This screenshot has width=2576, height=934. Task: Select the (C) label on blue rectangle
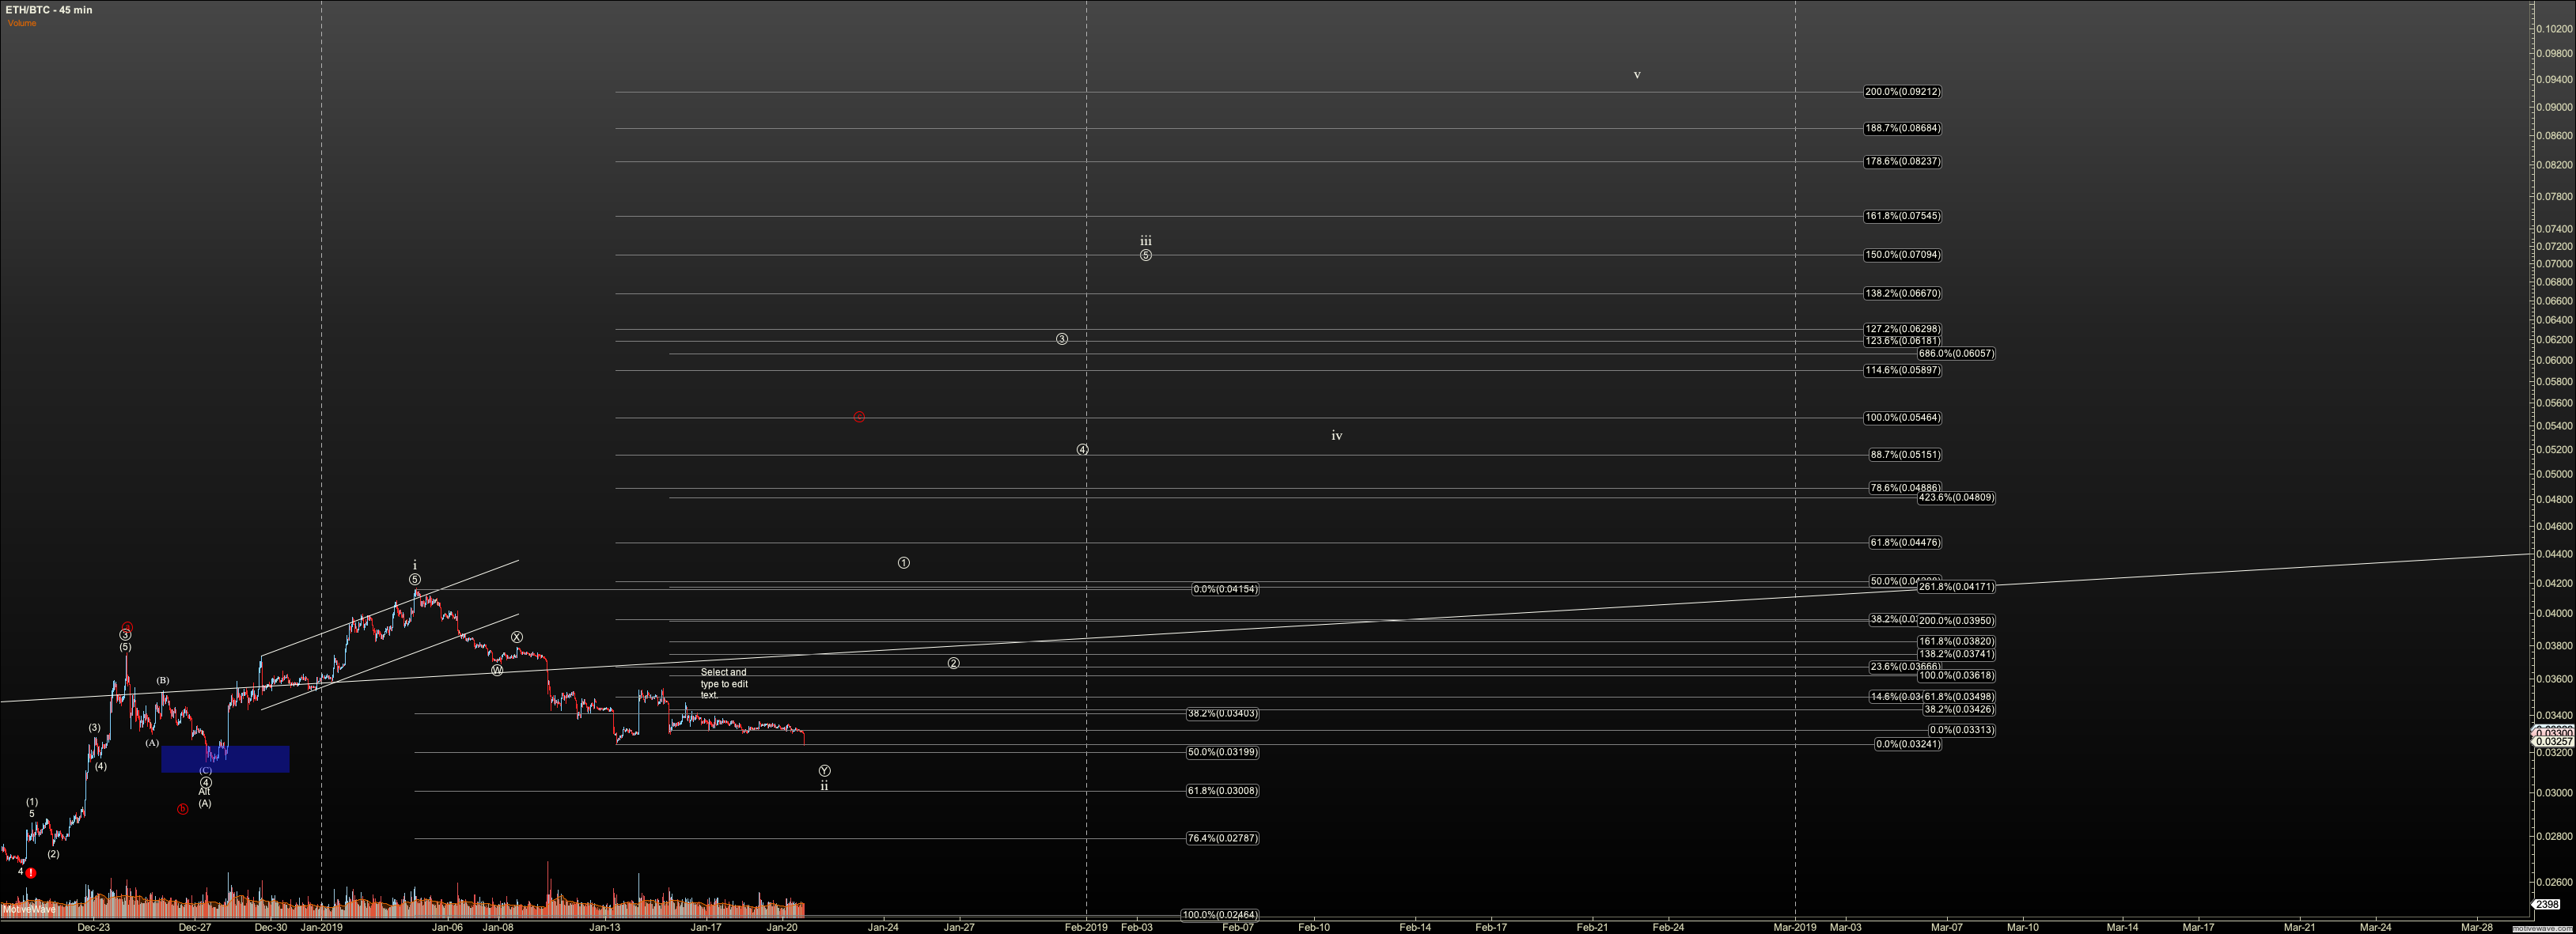(205, 771)
